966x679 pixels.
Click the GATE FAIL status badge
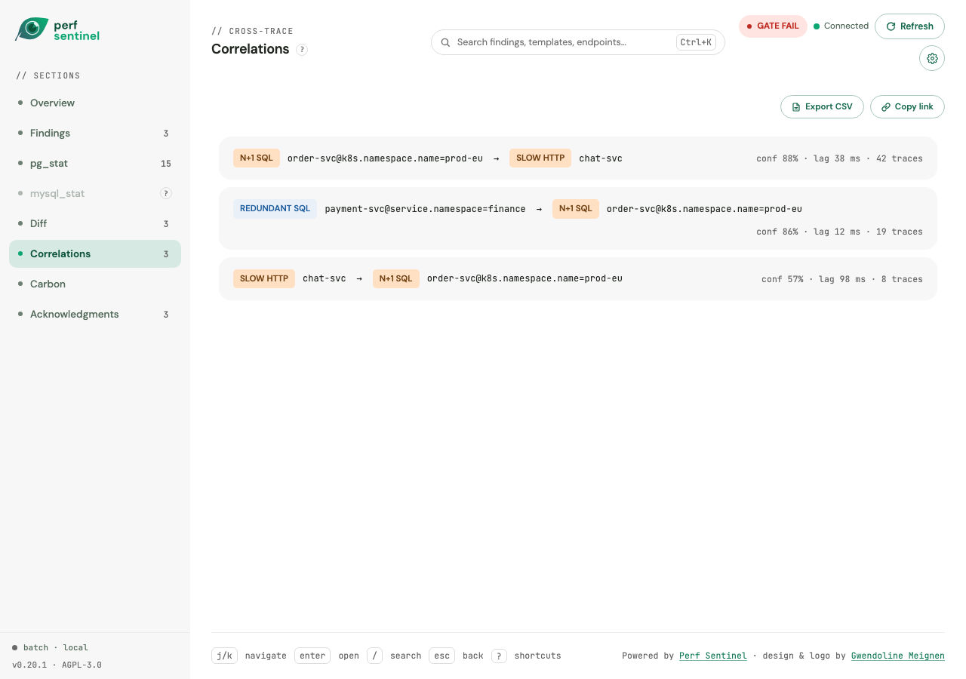[773, 26]
